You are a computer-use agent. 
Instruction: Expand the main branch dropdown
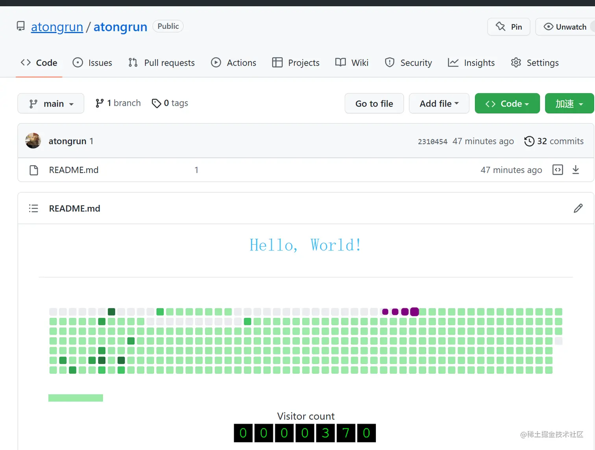pos(51,103)
